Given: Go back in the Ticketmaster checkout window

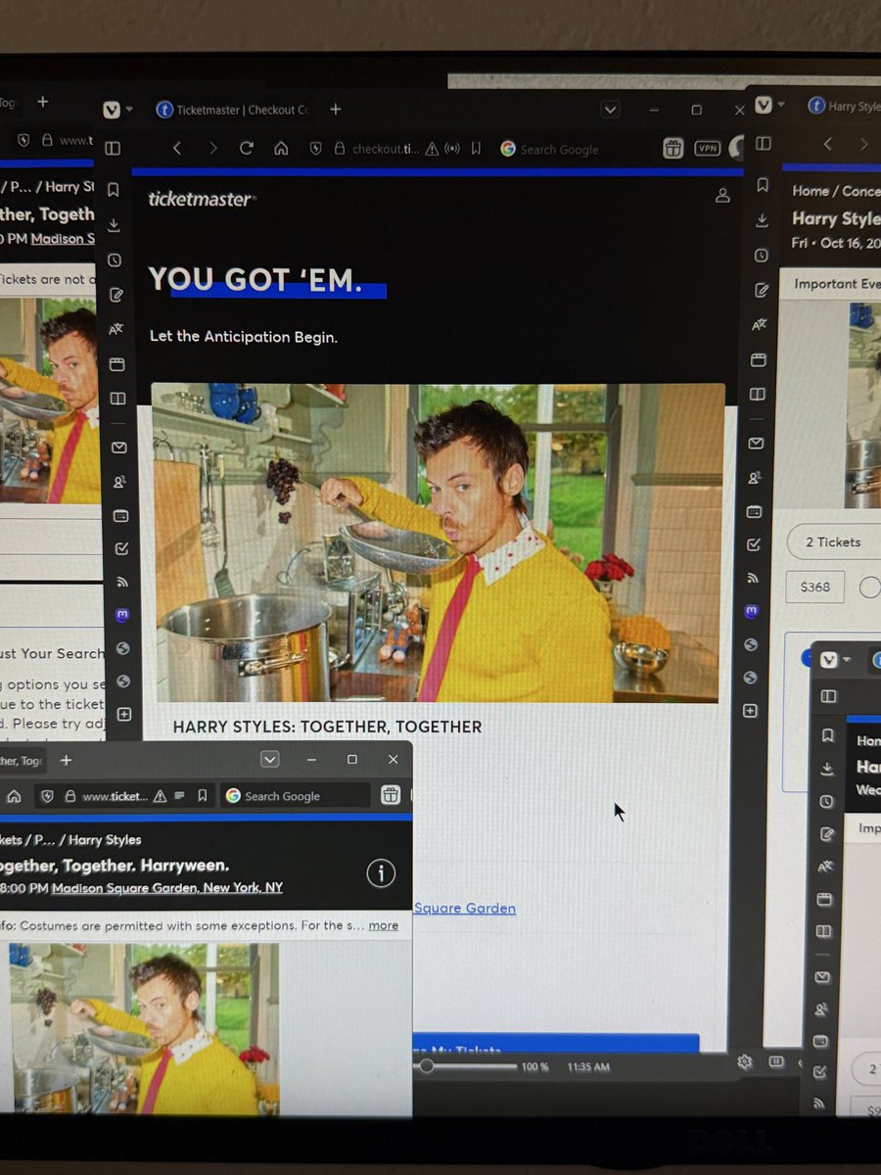Looking at the screenshot, I should (177, 148).
